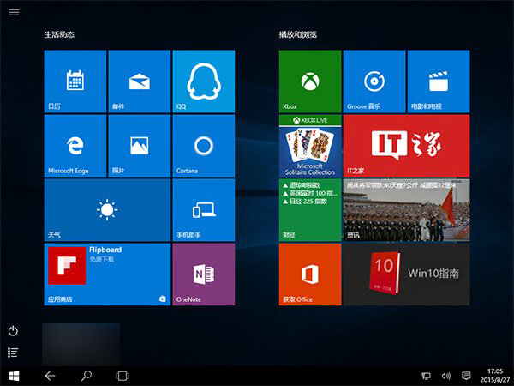
Task: Open the 财经 finance tile
Action: [310, 210]
